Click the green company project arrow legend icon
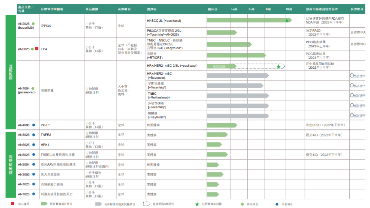 pos(44,202)
